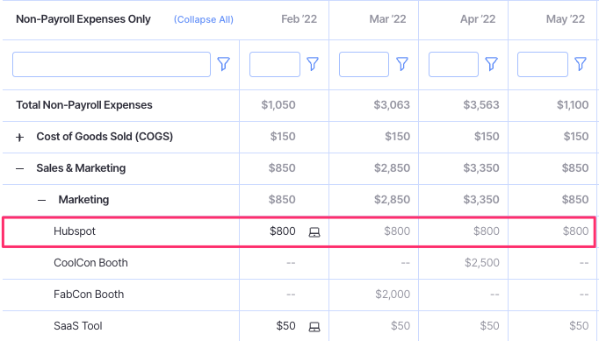Click the Collapse All link
The width and height of the screenshot is (599, 341).
(204, 19)
